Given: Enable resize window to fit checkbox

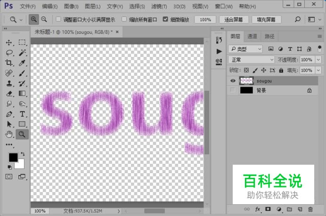Looking at the screenshot, I should pyautogui.click(x=58, y=19).
